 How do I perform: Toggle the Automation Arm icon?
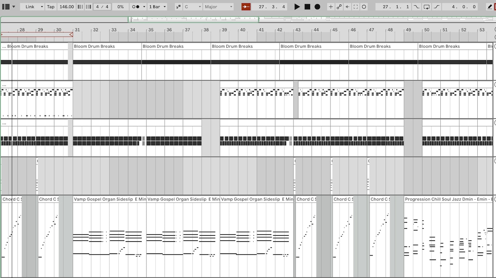tap(339, 6)
